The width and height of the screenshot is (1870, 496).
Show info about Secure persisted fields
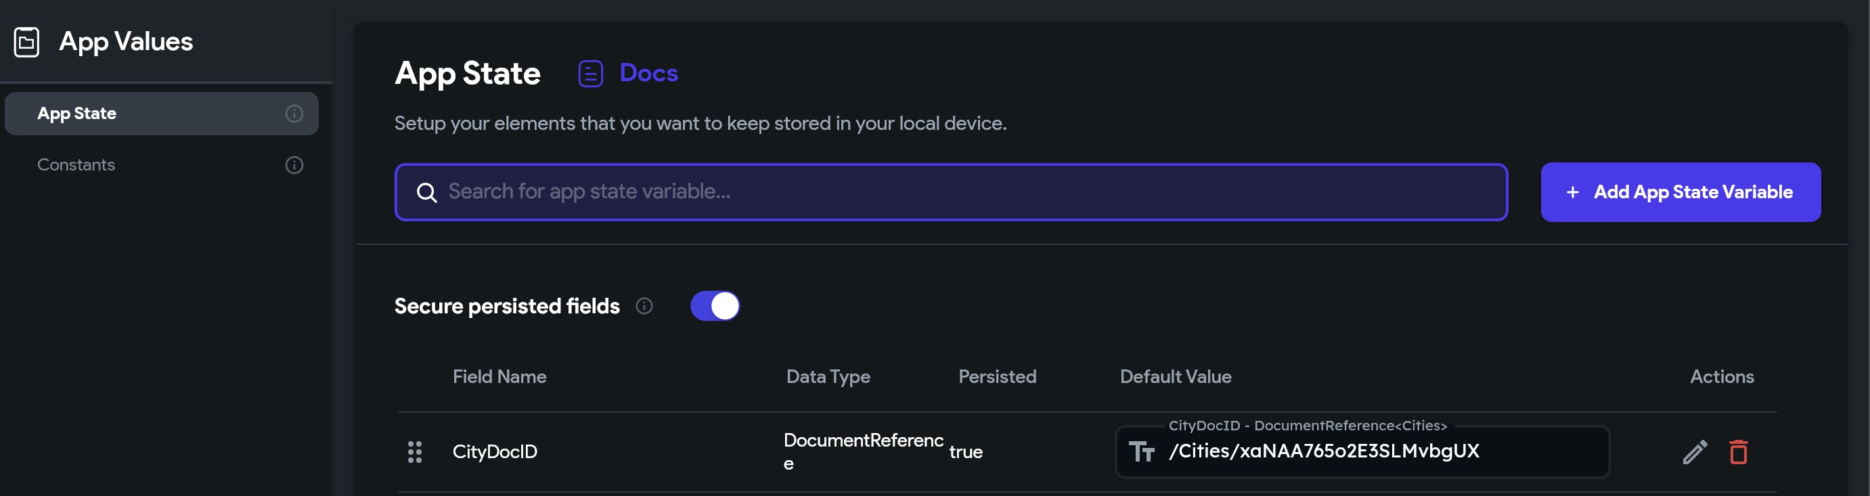point(644,306)
